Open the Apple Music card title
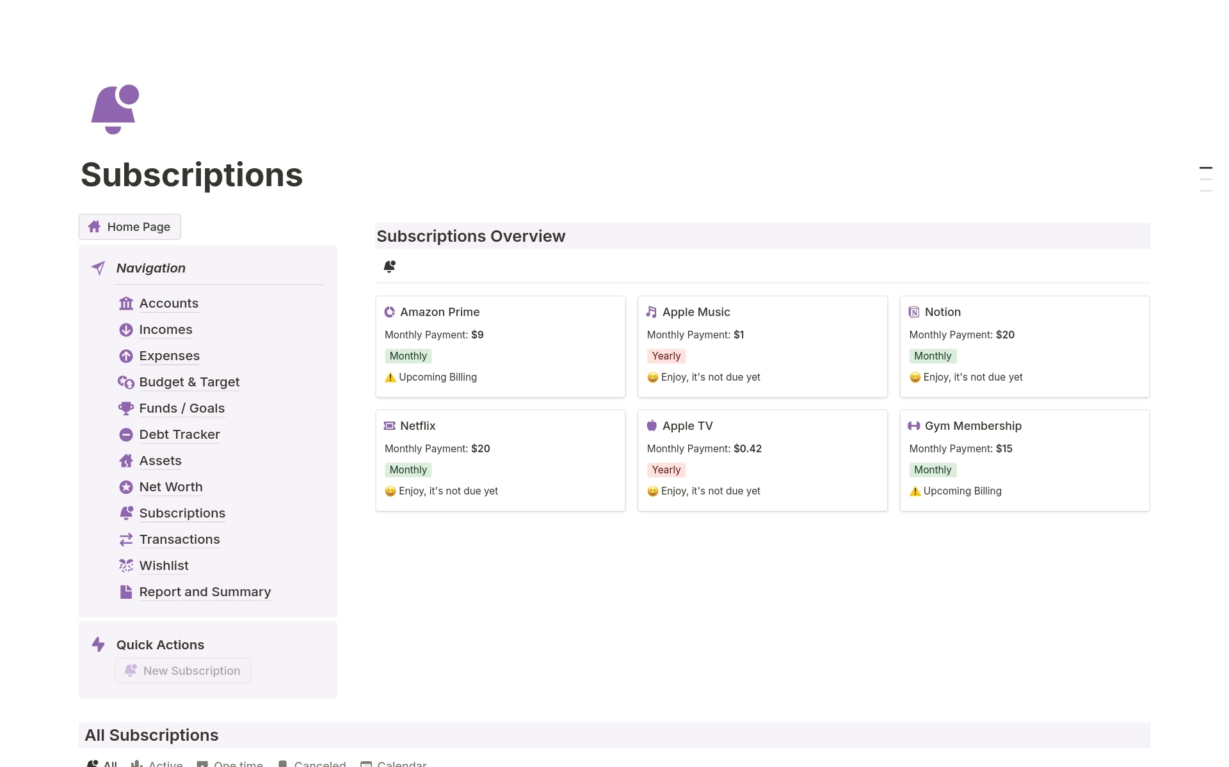 [696, 312]
